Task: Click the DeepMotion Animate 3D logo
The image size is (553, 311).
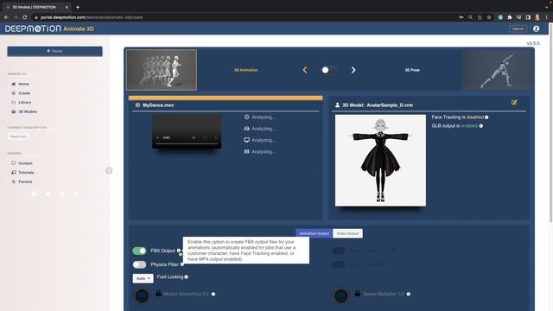Action: point(49,29)
